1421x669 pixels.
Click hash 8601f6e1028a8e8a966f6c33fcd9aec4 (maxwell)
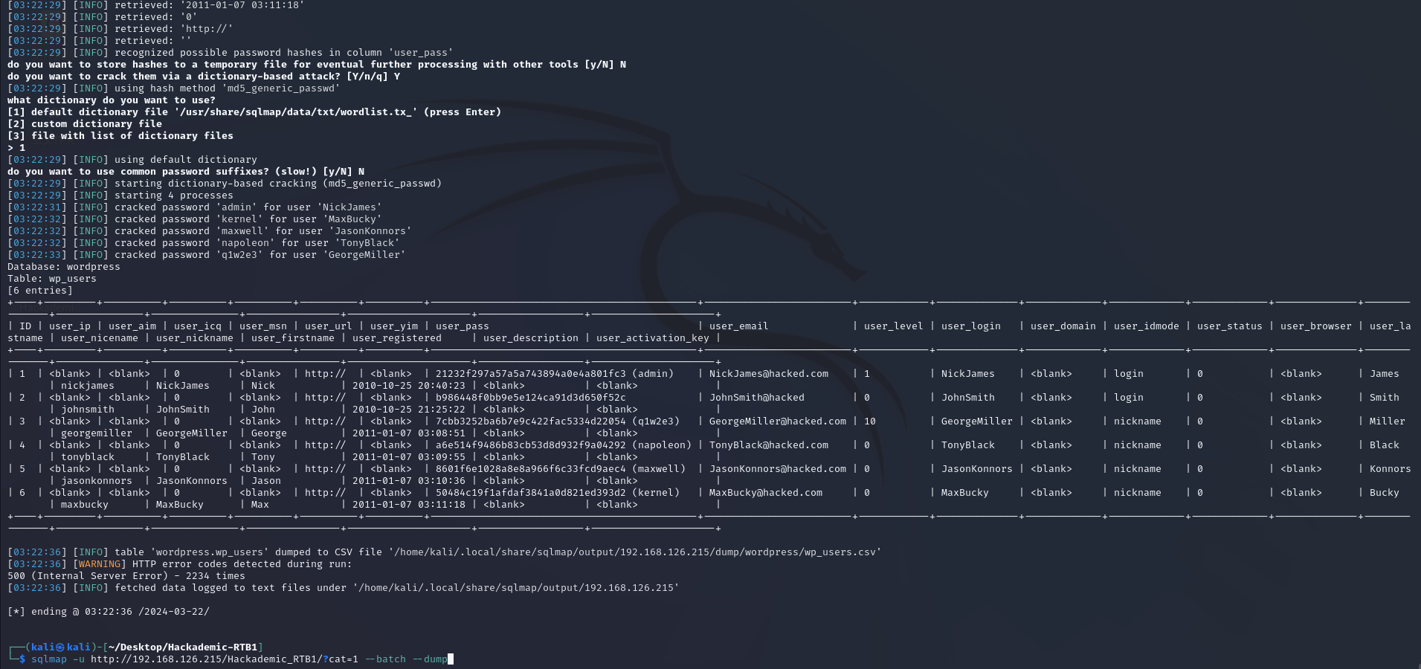(560, 469)
